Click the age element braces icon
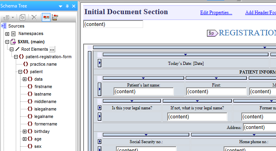 point(30,139)
